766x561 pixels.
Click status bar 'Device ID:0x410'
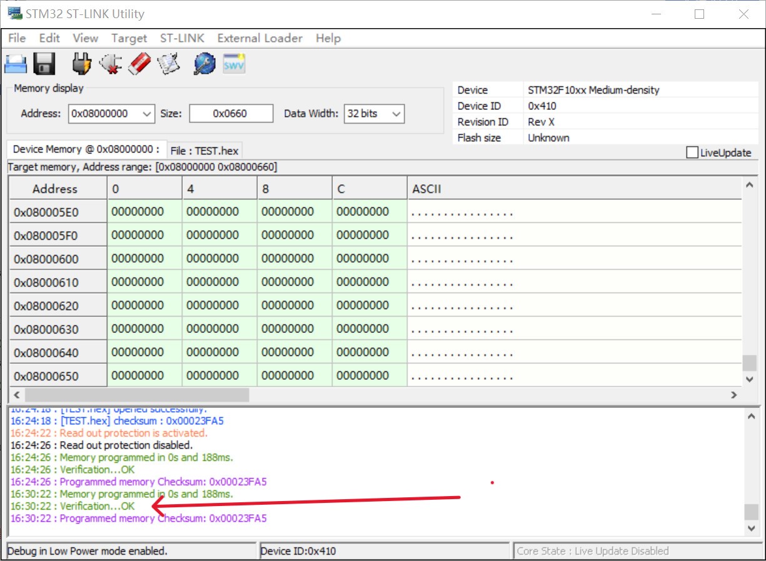(298, 551)
